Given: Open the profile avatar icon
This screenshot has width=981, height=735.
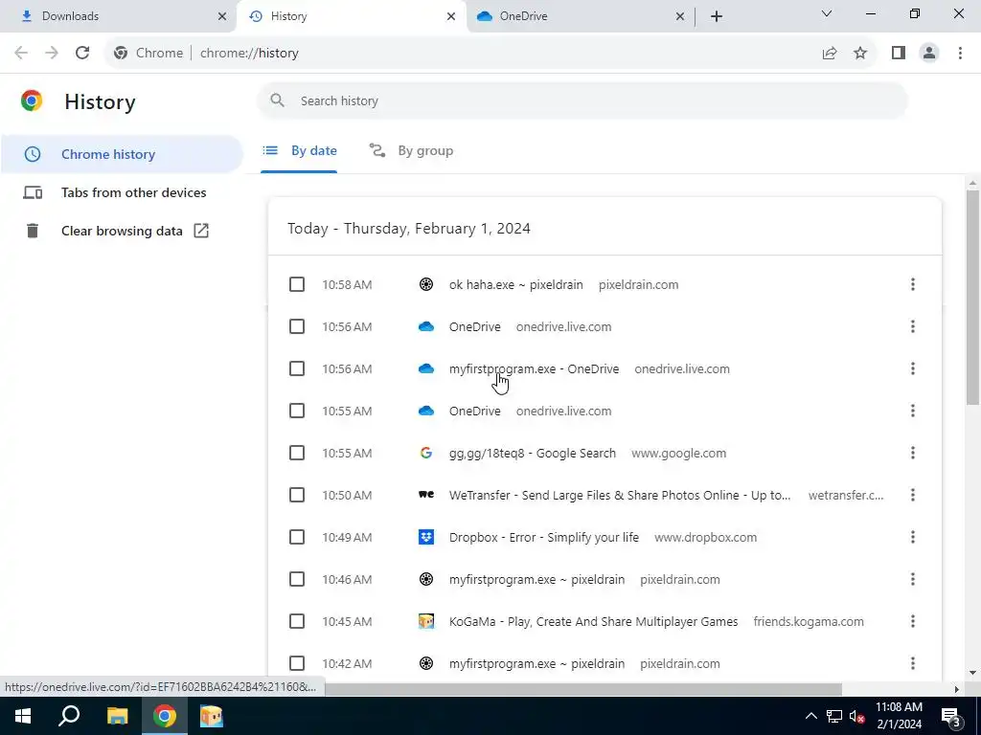Looking at the screenshot, I should tap(929, 54).
